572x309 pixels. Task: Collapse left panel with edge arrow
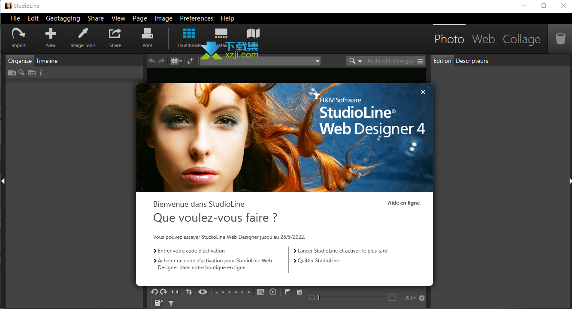click(3, 181)
